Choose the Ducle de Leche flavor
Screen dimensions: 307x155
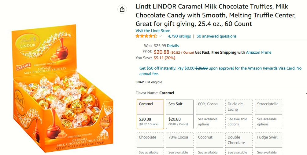(x=239, y=114)
